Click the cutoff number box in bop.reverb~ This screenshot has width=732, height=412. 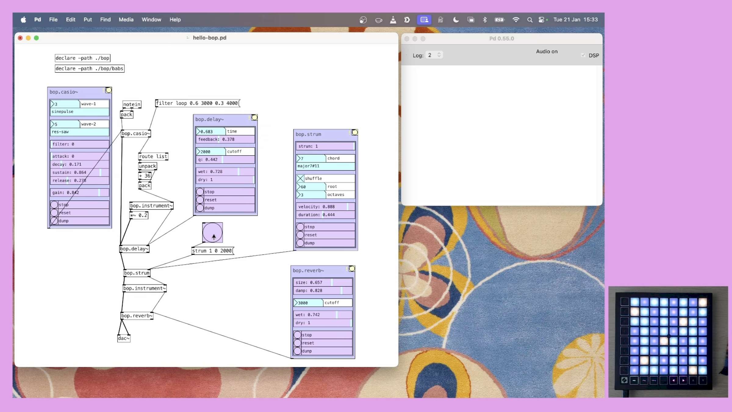click(308, 303)
